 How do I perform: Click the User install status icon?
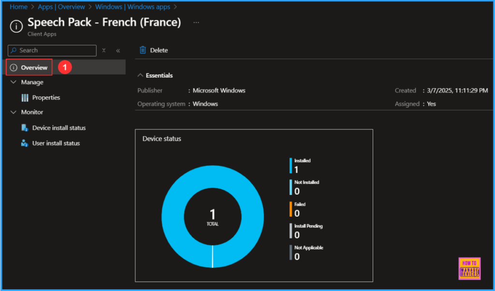[25, 143]
